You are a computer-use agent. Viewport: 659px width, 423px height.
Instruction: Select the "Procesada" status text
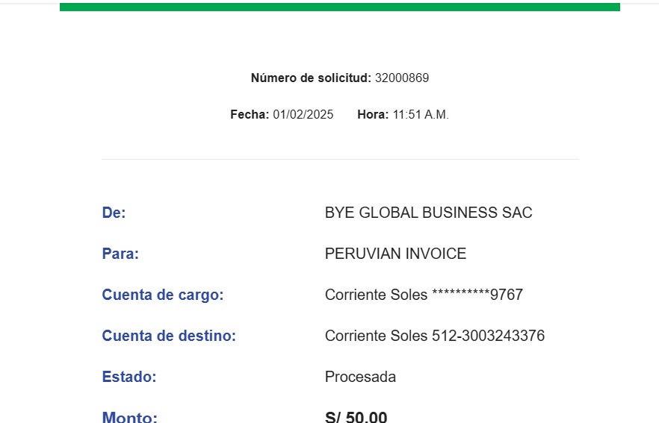point(360,377)
